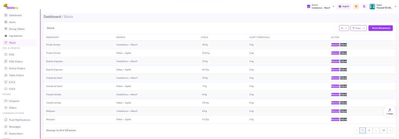Go to previous page arrow in pagination

coord(356,130)
